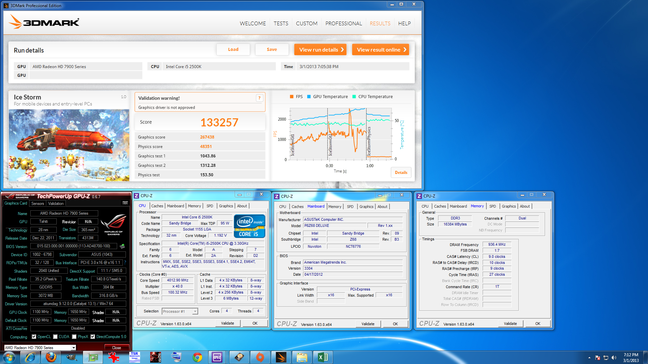Open the game icon with soldier on the taskbar
This screenshot has width=648, height=364.
click(x=155, y=357)
